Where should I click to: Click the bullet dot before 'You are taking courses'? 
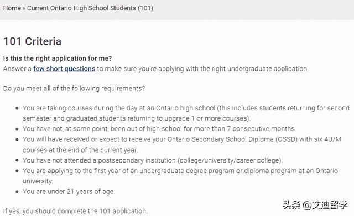[17, 108]
